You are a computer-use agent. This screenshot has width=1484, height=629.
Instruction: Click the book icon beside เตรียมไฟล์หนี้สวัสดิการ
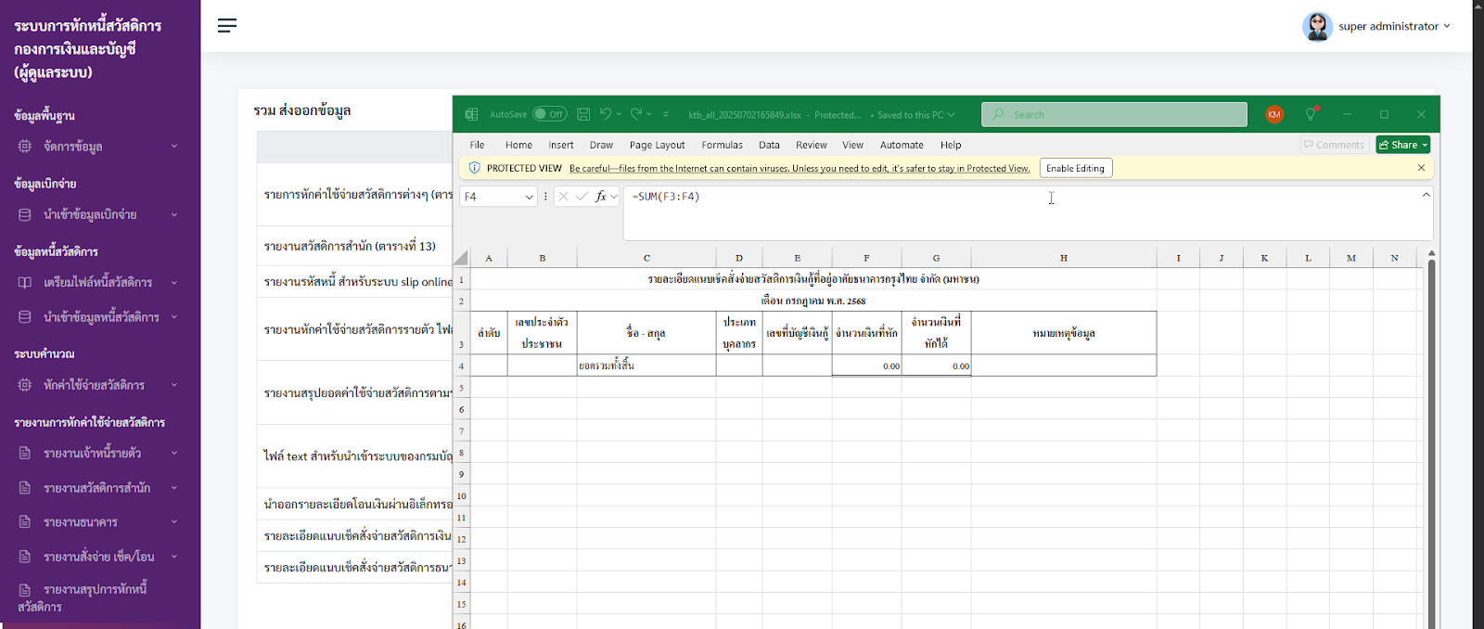coord(25,283)
